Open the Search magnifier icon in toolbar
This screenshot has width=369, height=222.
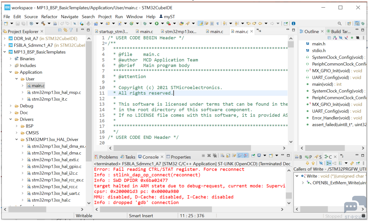pyautogui.click(x=340, y=23)
